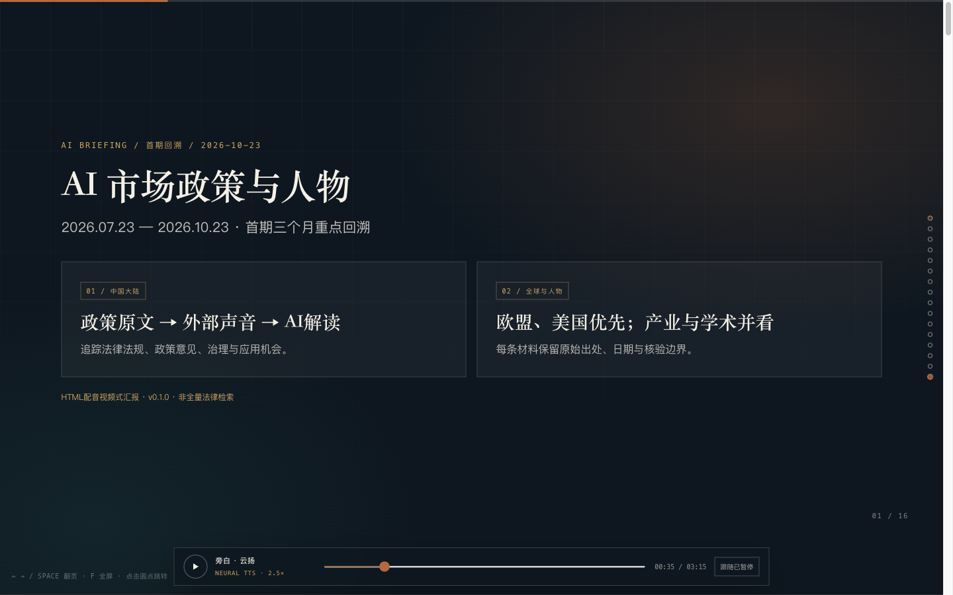Open slide 15 using its navigation dot

click(x=930, y=366)
